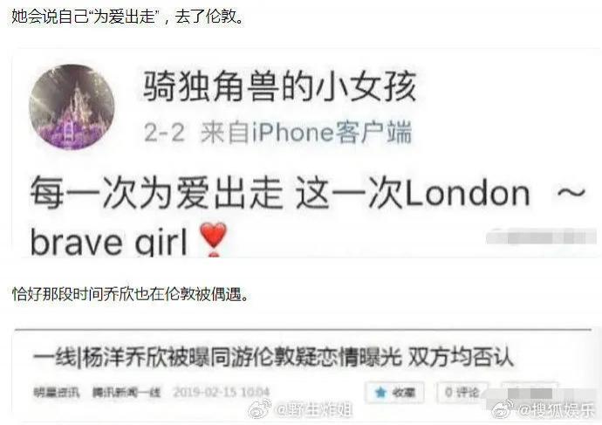Click the username 骑独角兽的小女孩
602x425 pixels.
(x=279, y=86)
